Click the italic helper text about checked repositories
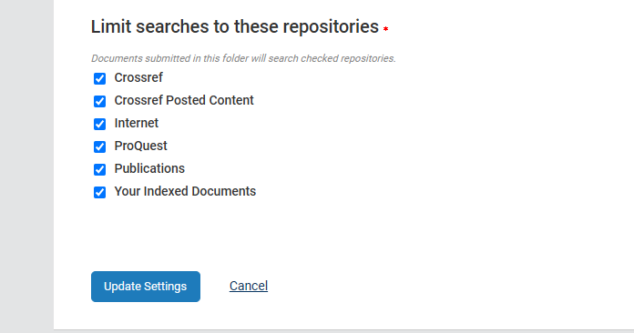634x333 pixels. tap(243, 58)
